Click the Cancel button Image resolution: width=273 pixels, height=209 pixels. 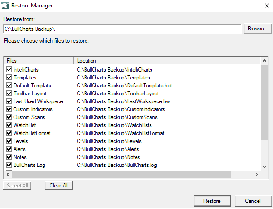253,201
